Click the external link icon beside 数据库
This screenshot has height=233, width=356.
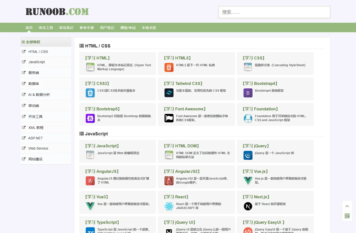pos(24,84)
